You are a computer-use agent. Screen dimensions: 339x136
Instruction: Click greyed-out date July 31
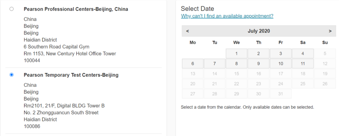[281, 94]
